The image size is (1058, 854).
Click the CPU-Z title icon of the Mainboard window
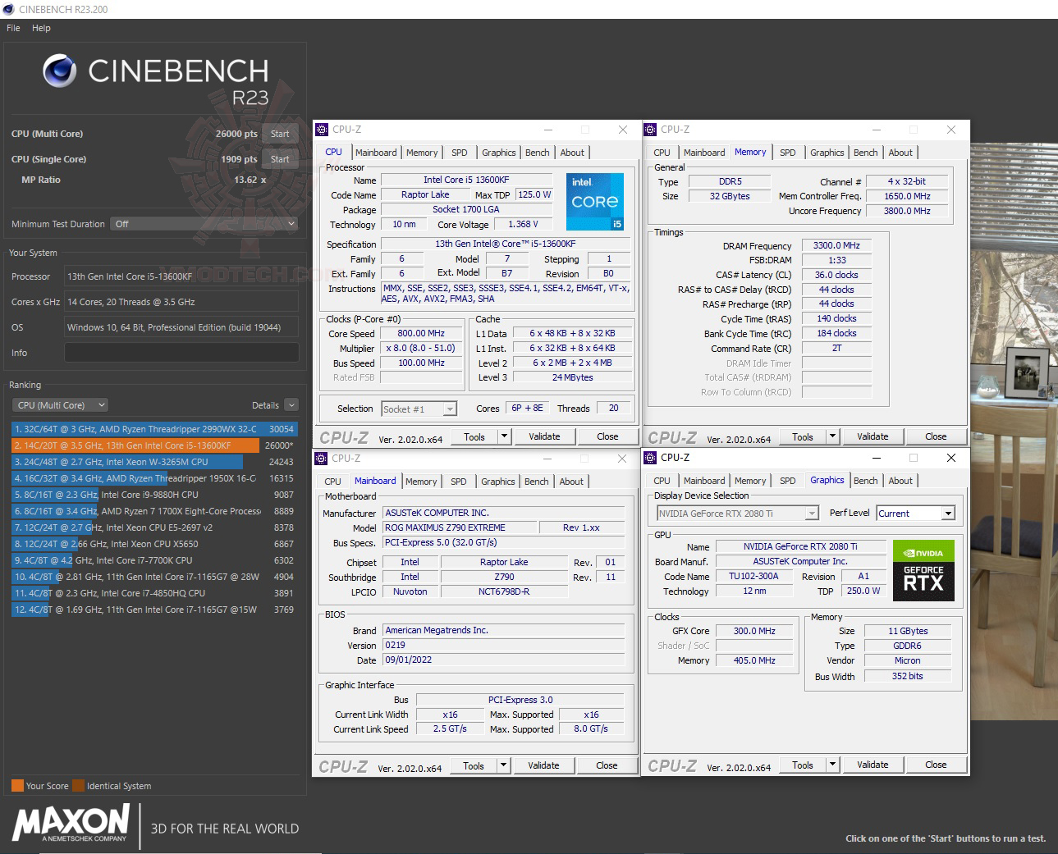[322, 459]
